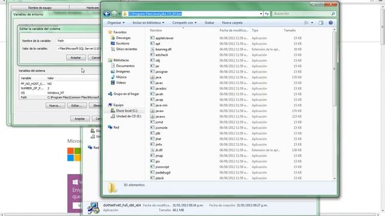Open Compartir con menu
385x216 pixels.
pos(185,23)
